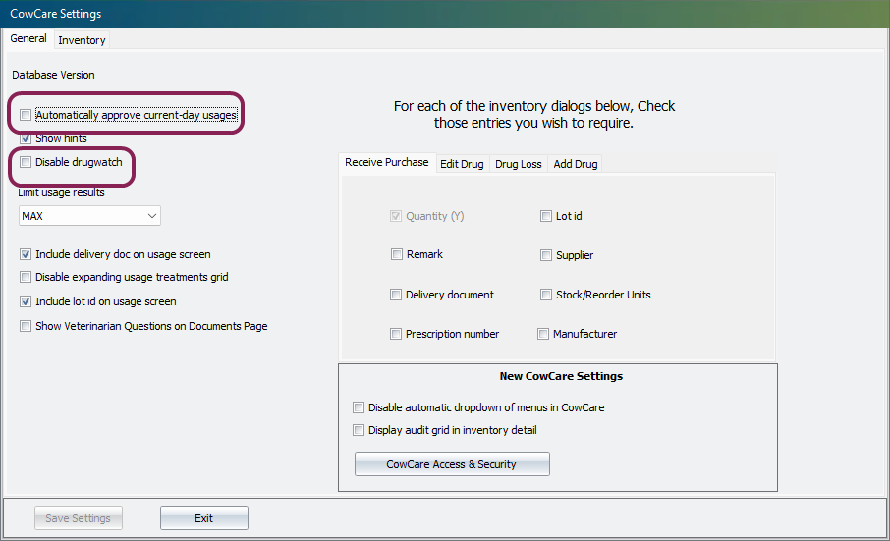This screenshot has width=890, height=541.
Task: Tick the Remark checkbox
Action: pos(397,254)
